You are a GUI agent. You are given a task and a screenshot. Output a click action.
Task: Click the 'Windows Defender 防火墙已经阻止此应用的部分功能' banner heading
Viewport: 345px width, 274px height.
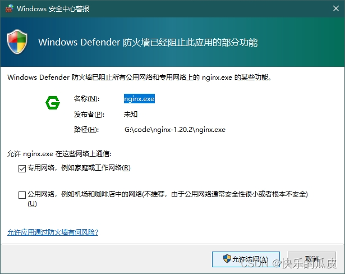[148, 42]
